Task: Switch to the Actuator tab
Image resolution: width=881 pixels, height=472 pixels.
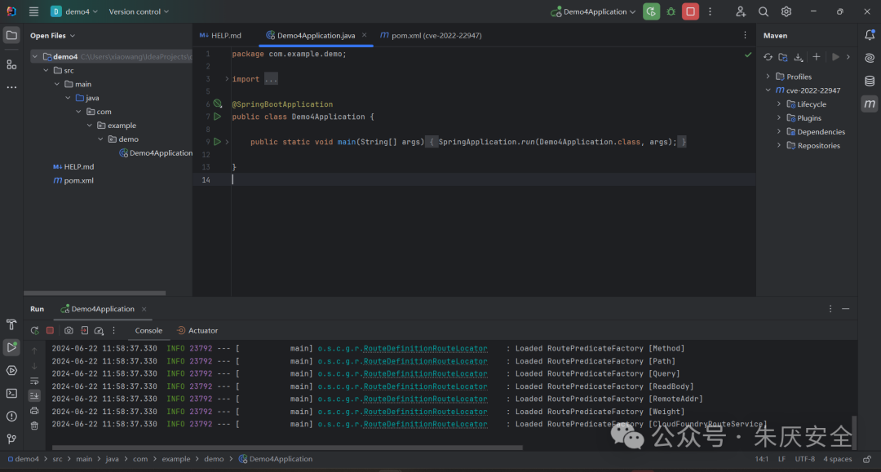Action: pos(197,331)
